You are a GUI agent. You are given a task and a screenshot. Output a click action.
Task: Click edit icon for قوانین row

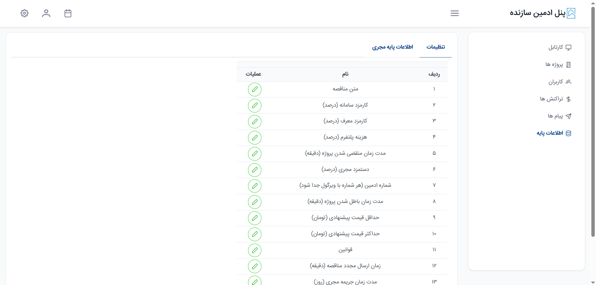pos(255,250)
